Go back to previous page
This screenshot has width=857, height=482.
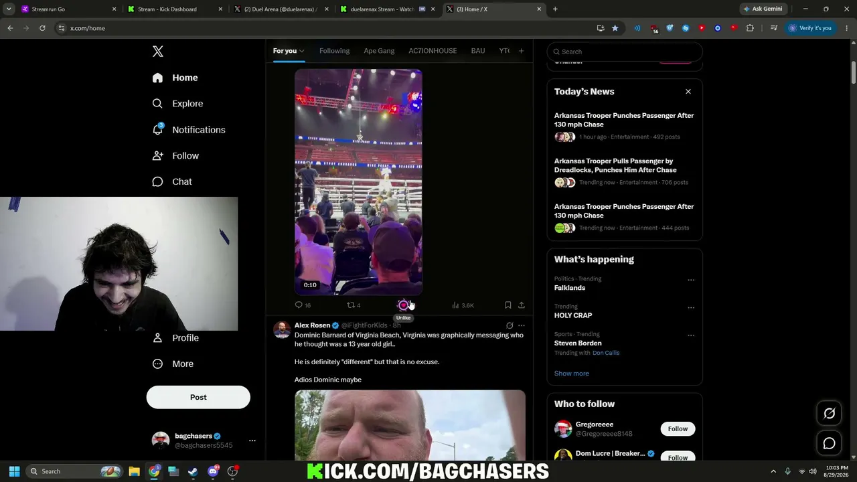10,28
